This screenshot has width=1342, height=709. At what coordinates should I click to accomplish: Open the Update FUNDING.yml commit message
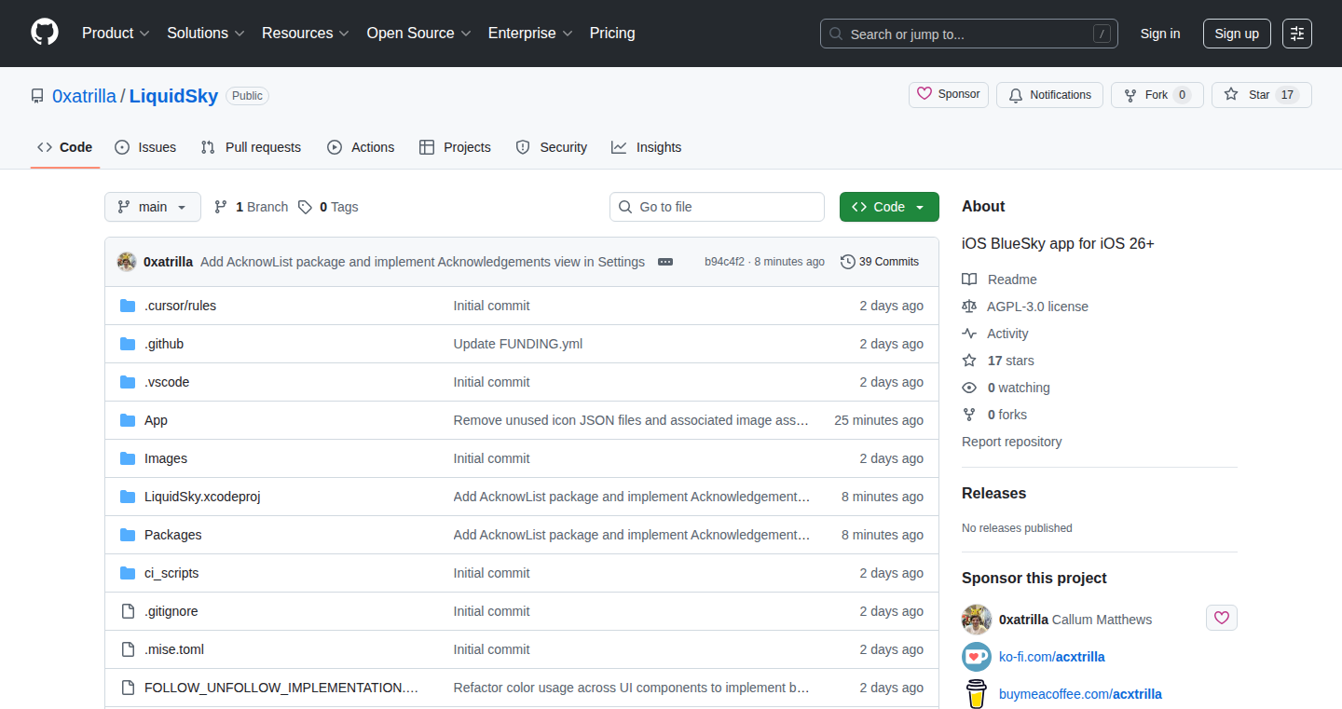tap(518, 344)
